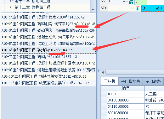This screenshot has width=164, height=119.
Task: Open the 工料机 tab
Action: (110, 81)
